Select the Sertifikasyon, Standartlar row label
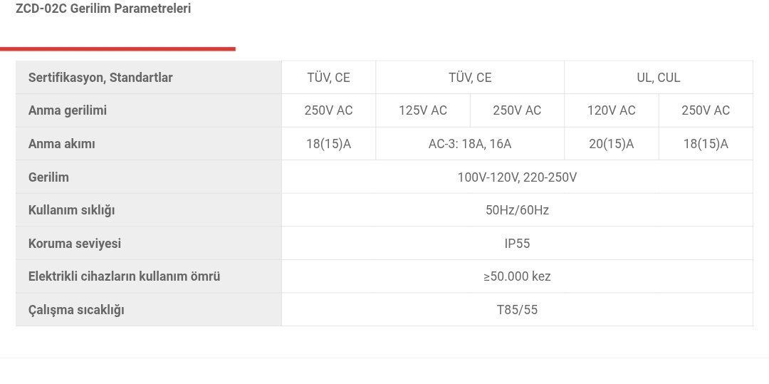The width and height of the screenshot is (769, 384). tap(100, 78)
